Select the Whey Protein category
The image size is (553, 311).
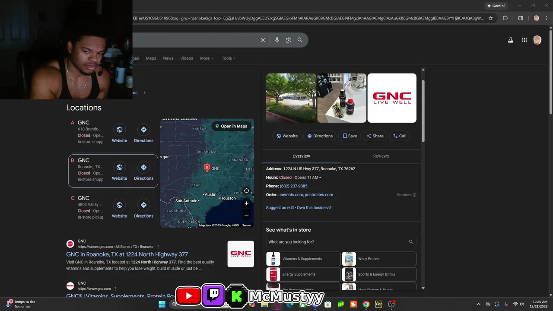point(379,259)
